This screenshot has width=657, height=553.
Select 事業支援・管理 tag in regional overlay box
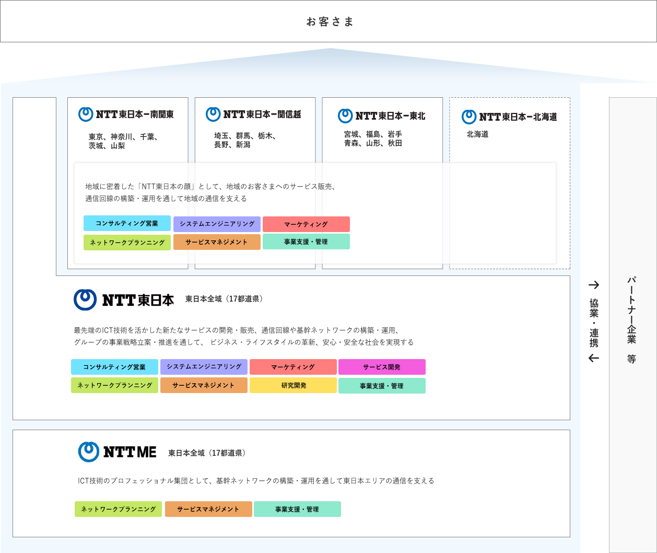[306, 241]
